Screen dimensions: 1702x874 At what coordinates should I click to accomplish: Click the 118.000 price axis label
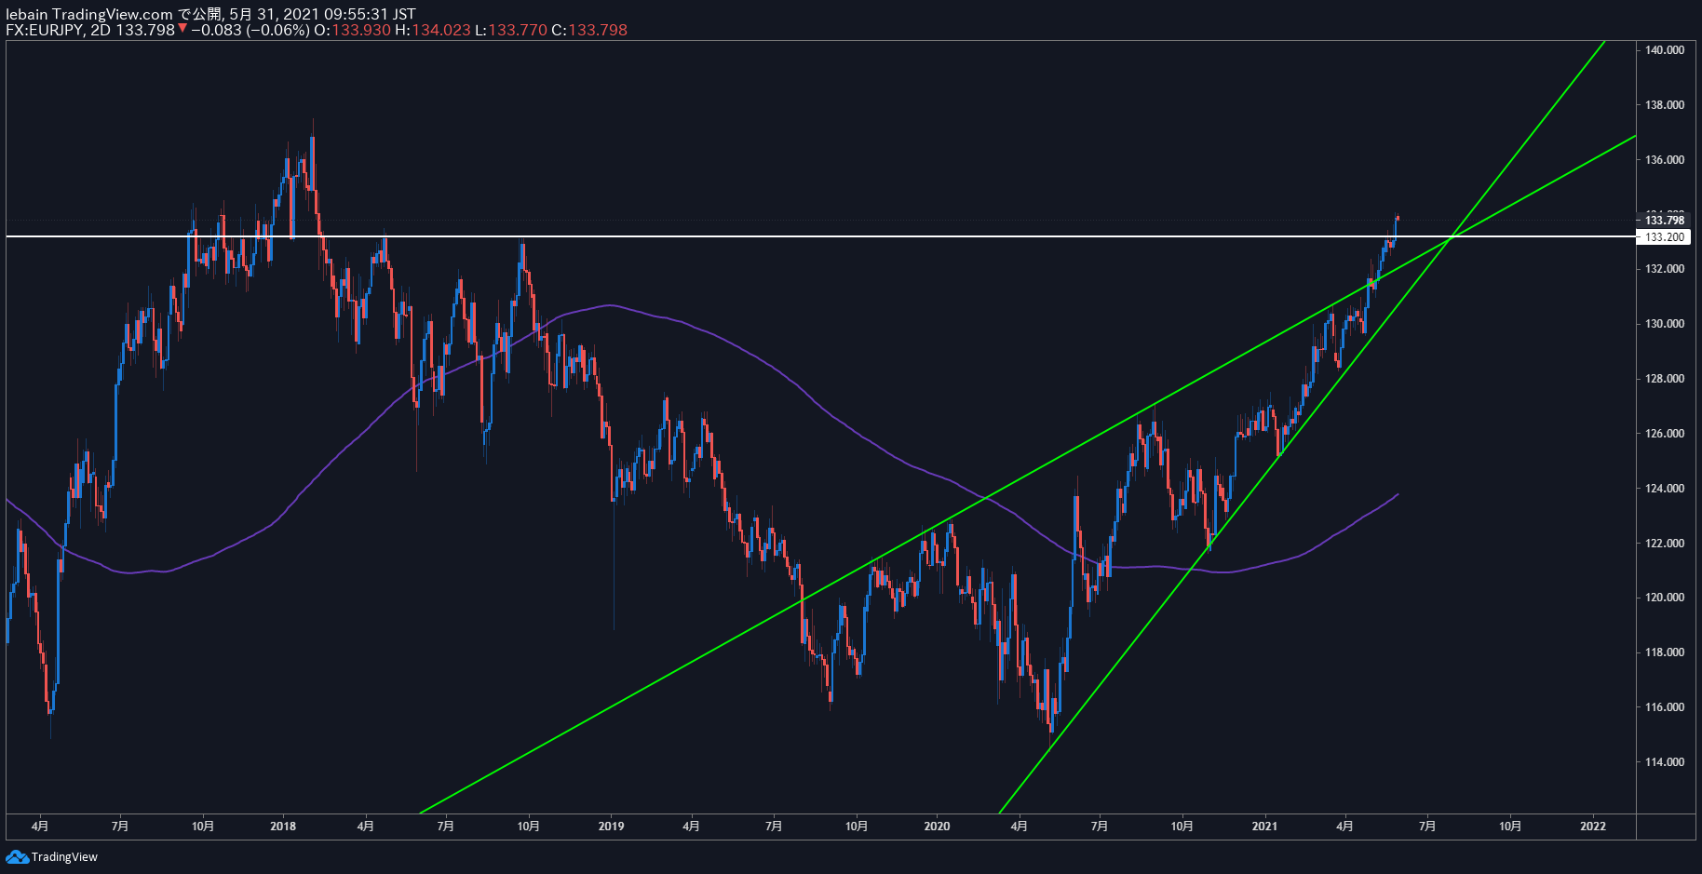1664,652
